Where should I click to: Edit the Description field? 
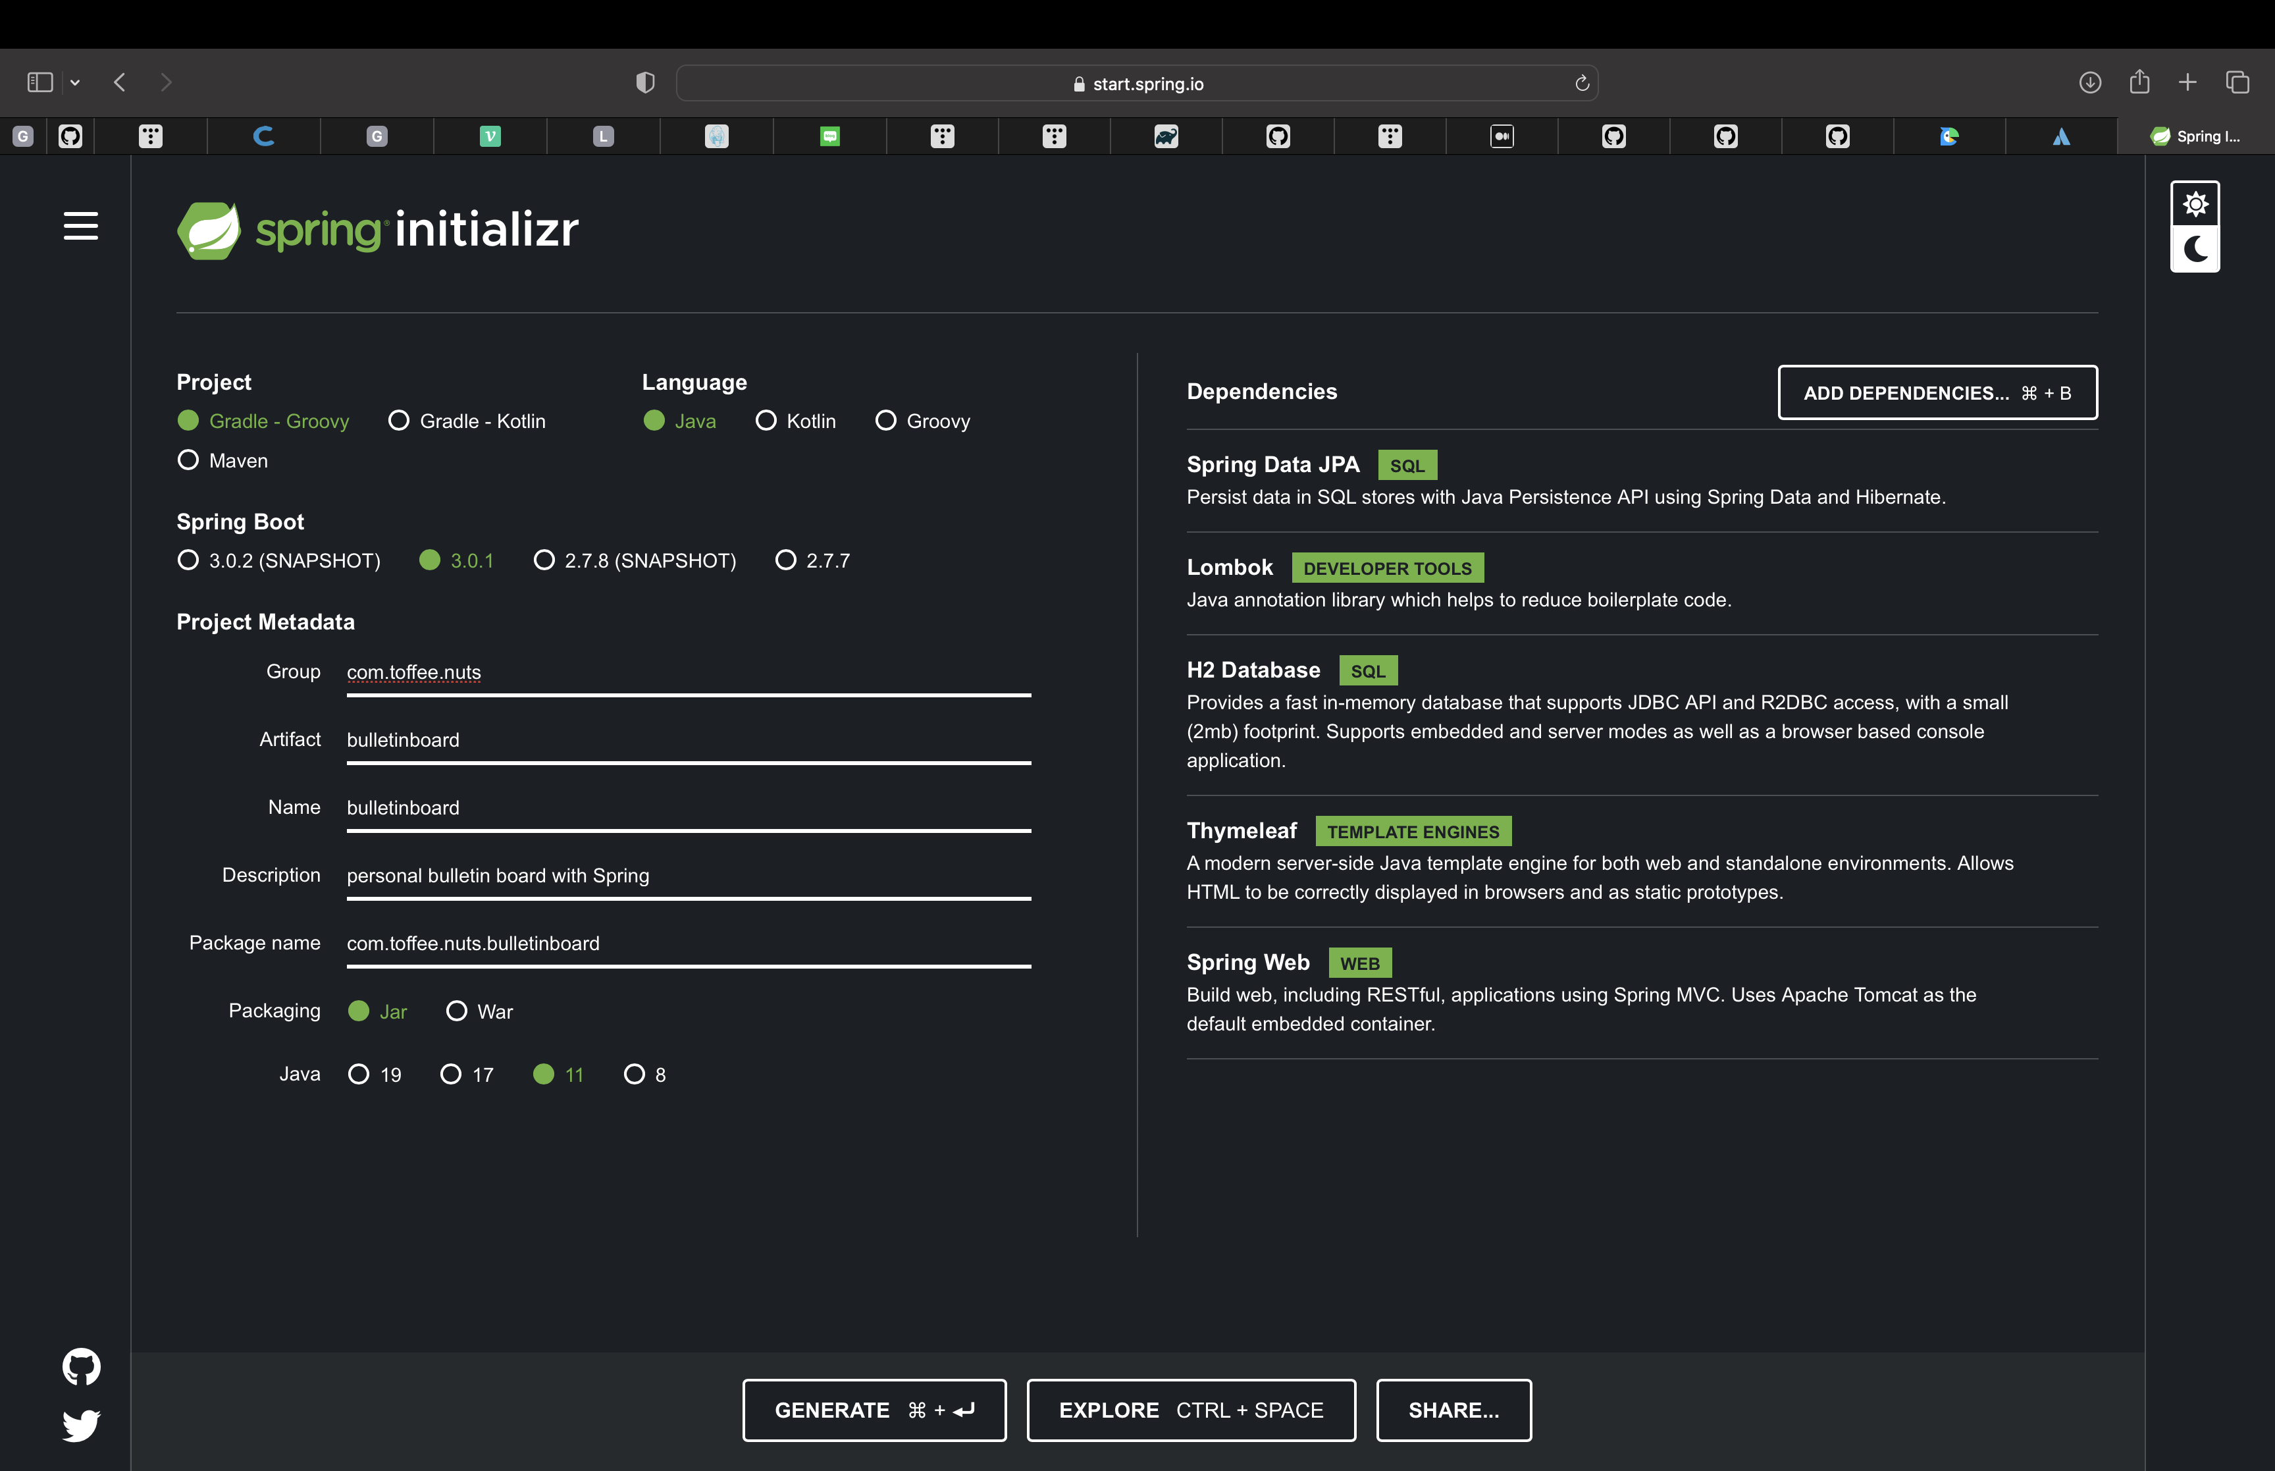coord(689,876)
